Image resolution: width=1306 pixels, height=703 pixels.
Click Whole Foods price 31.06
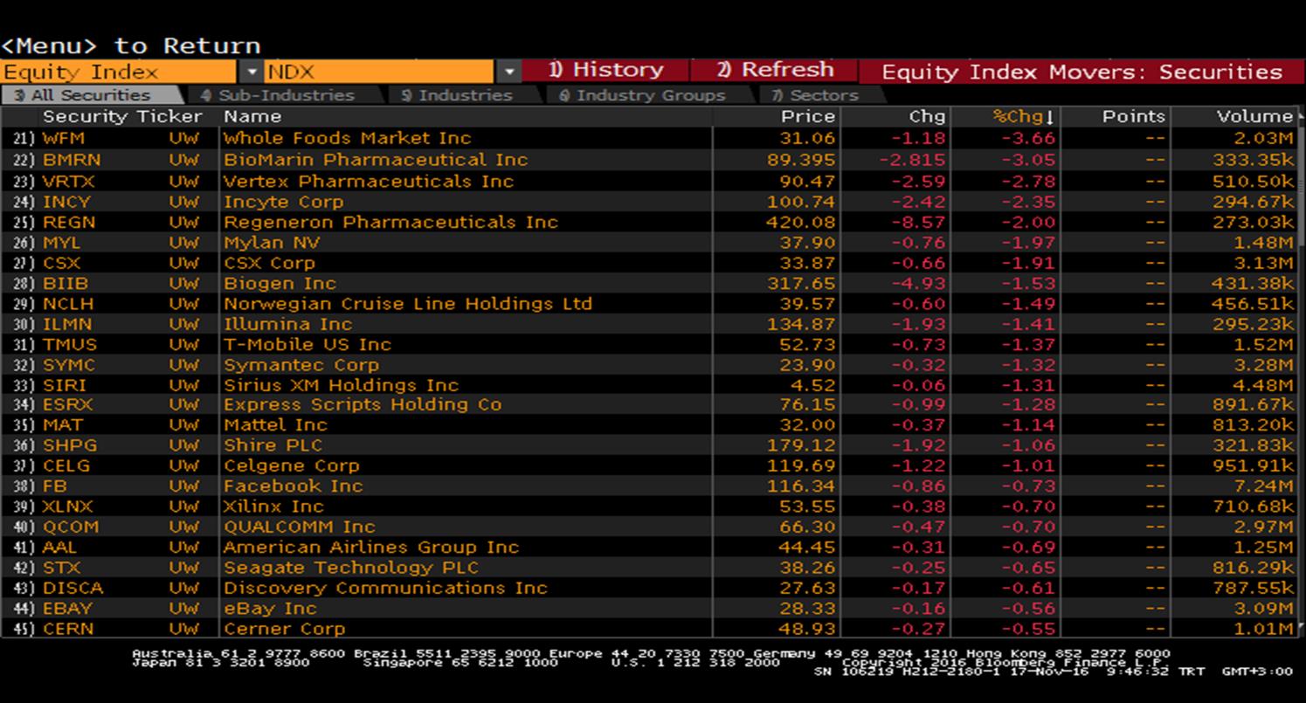[x=807, y=138]
